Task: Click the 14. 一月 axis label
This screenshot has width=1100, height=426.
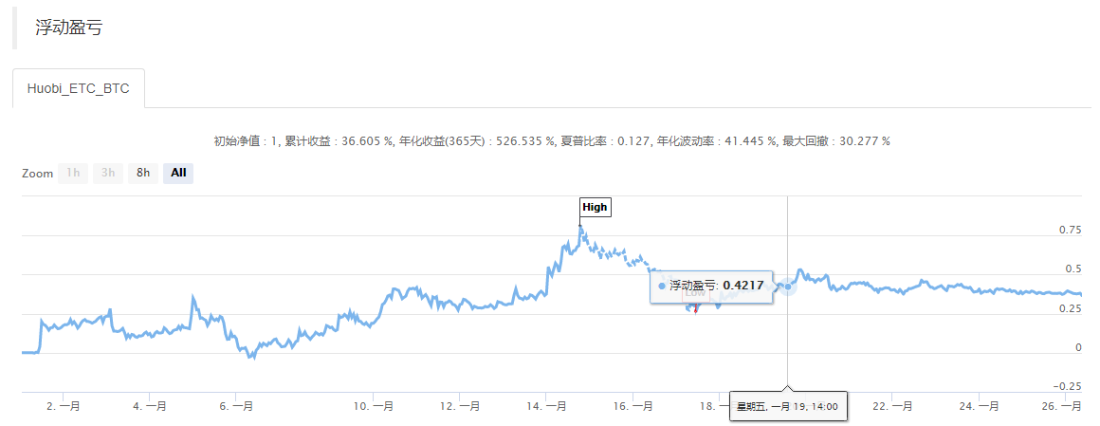Action: pos(546,406)
